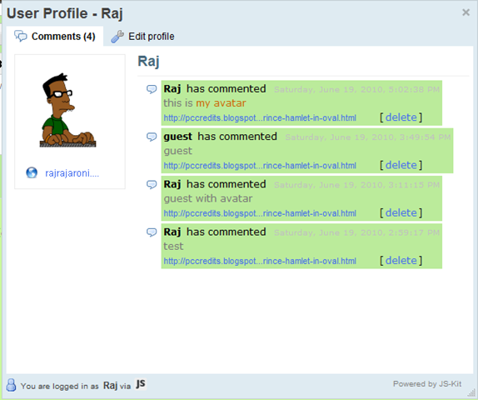This screenshot has height=400, width=478.
Task: Click the JS-Kit logo icon in footer
Action: tap(140, 384)
